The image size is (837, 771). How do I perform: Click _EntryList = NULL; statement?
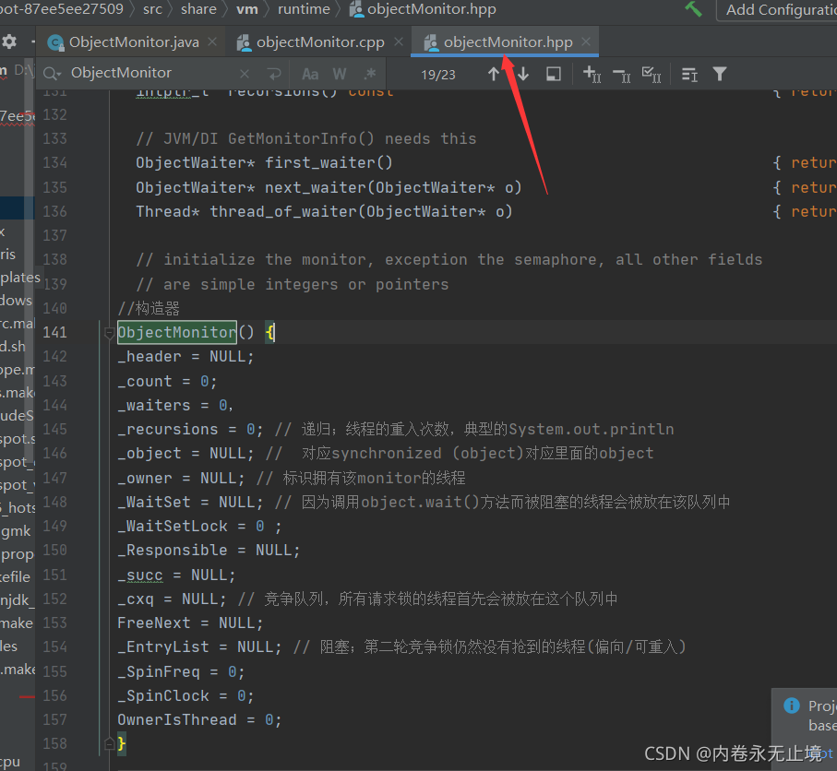(199, 646)
